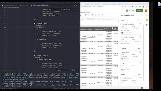This screenshot has height=91, width=161.
Task: Open the text wrapping toolbar dropdown
Action: click(100, 15)
